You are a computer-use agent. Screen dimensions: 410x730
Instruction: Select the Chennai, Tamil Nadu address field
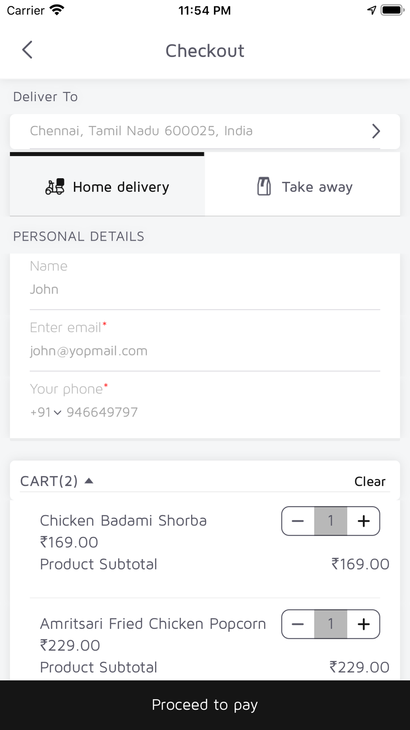[205, 131]
